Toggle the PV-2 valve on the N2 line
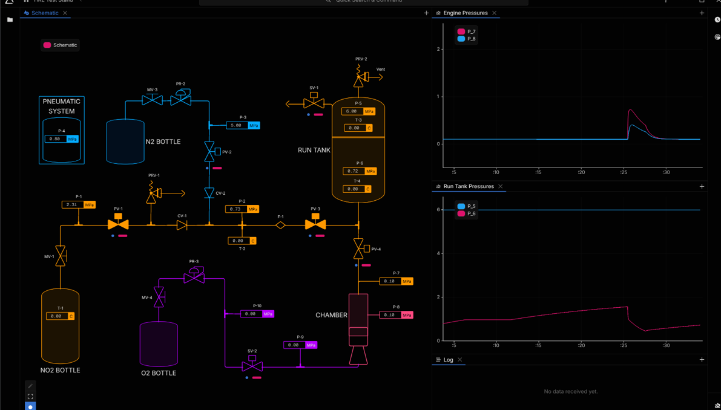The image size is (721, 410). pyautogui.click(x=211, y=152)
